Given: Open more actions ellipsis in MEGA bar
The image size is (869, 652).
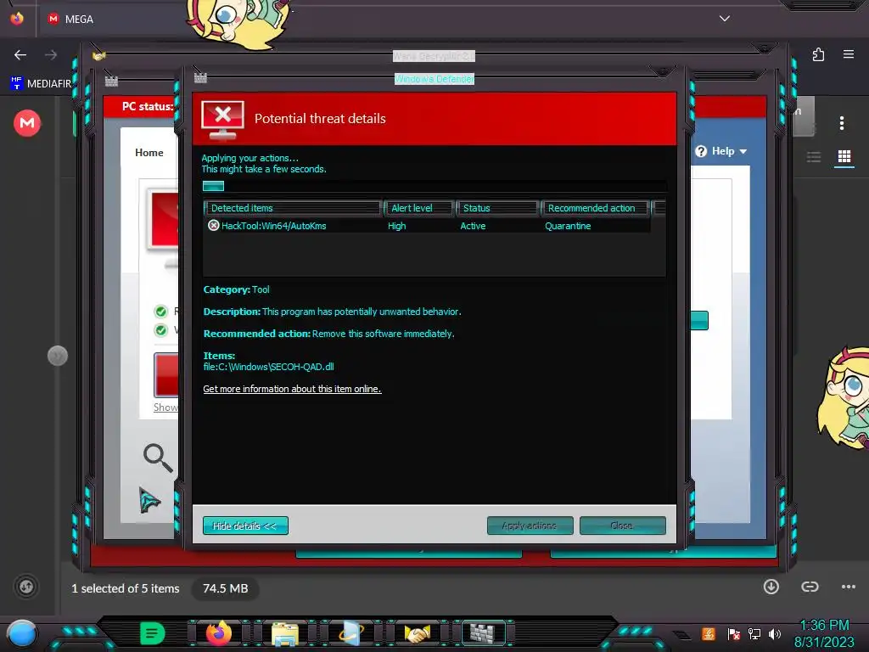Looking at the screenshot, I should click(x=849, y=587).
